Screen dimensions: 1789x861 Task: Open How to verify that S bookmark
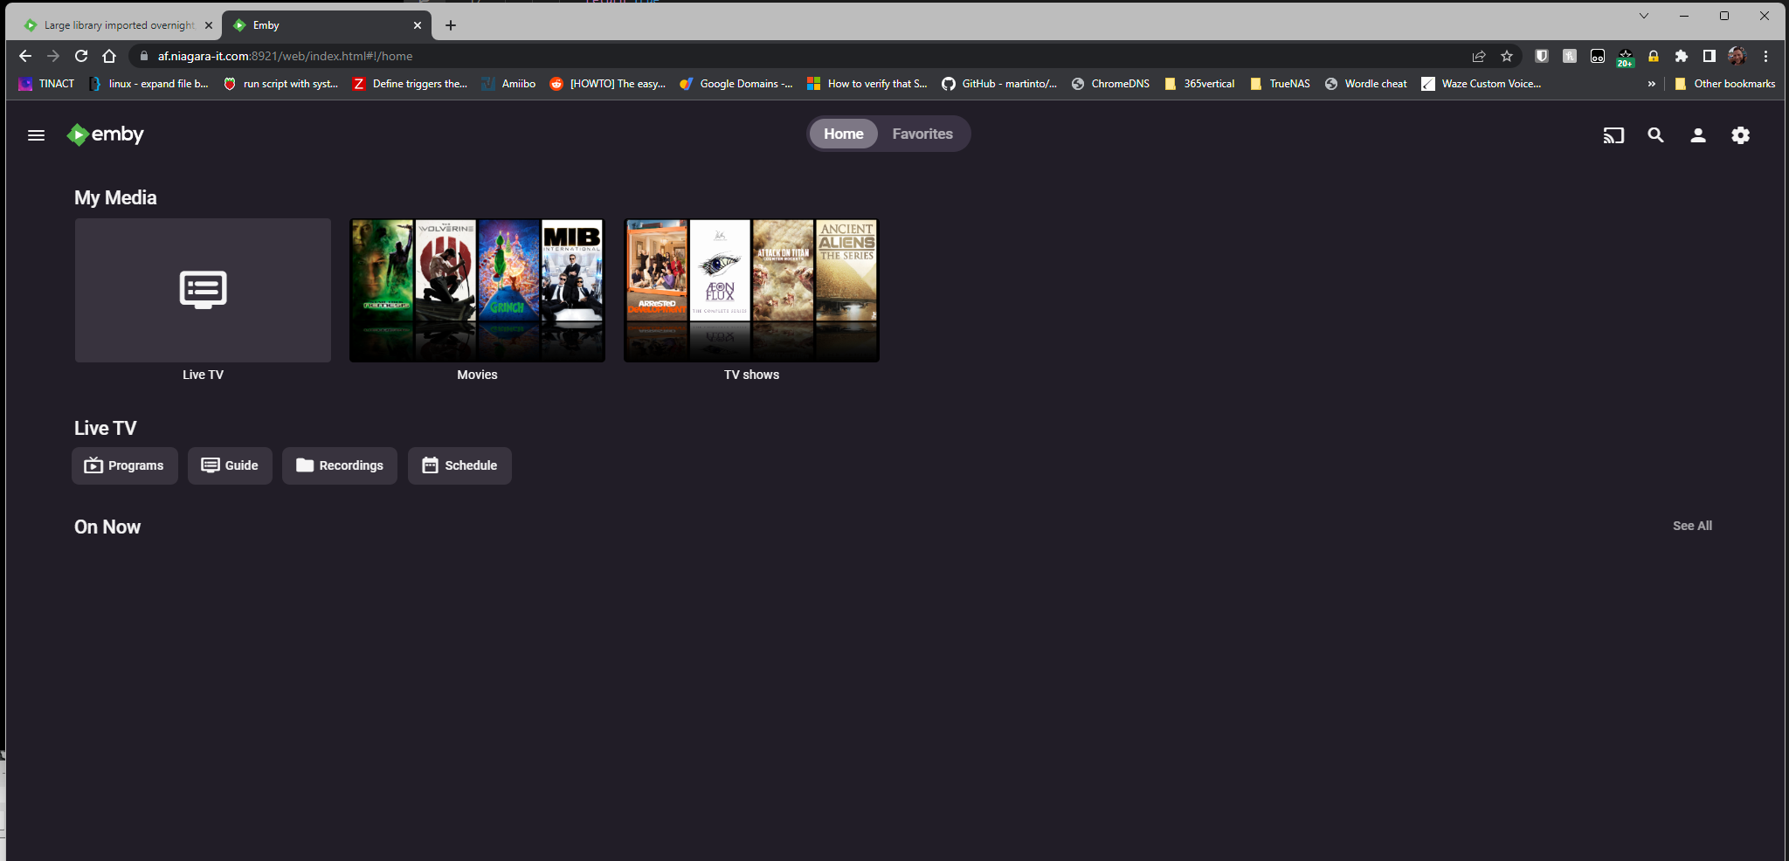tap(867, 84)
